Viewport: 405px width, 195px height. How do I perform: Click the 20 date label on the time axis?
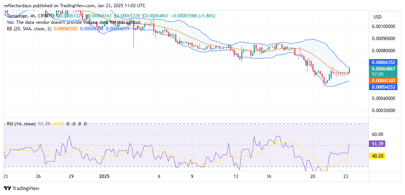pyautogui.click(x=313, y=177)
